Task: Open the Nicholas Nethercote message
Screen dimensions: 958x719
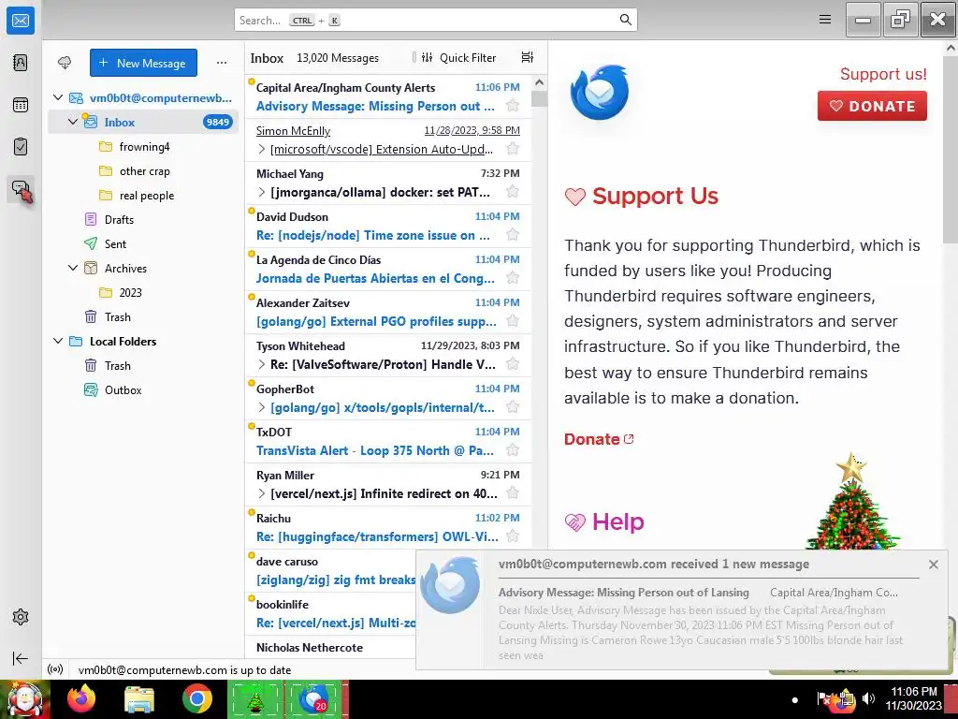Action: point(330,648)
